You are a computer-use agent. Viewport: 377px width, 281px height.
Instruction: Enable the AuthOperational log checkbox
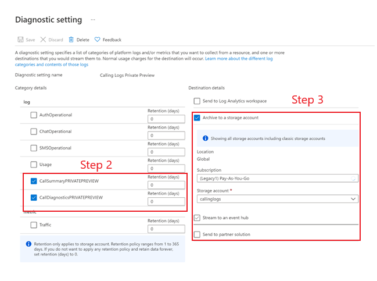click(x=34, y=115)
